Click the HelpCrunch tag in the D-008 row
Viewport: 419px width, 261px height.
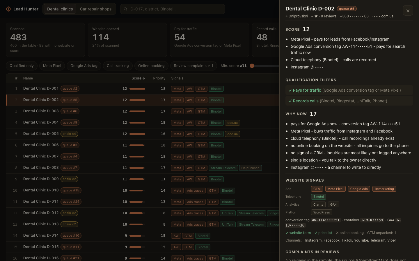click(x=250, y=168)
